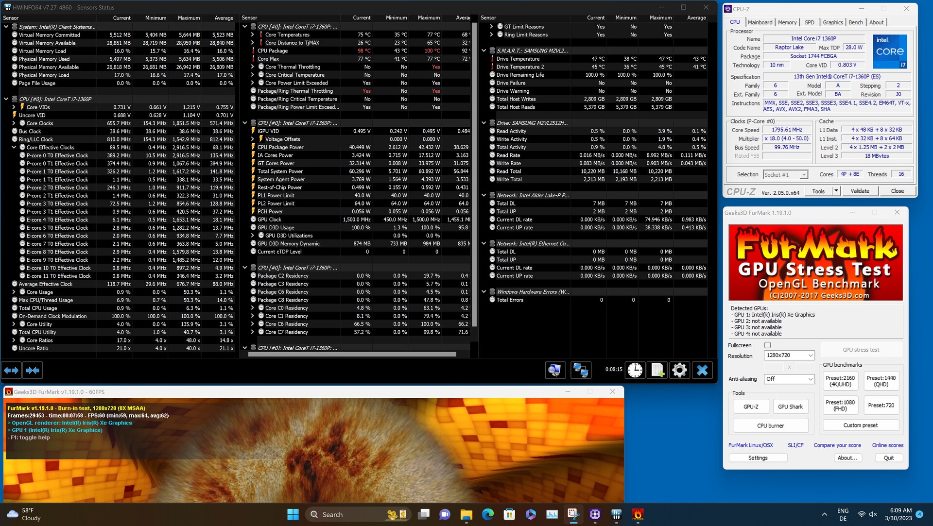Screen dimensions: 933x526
Task: Open HWiNFO sensor settings gear
Action: (679, 370)
